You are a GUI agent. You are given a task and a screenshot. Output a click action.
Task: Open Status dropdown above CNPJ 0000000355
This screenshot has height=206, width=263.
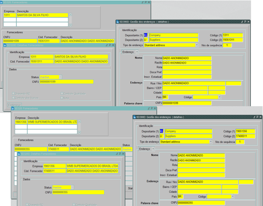tap(72, 187)
